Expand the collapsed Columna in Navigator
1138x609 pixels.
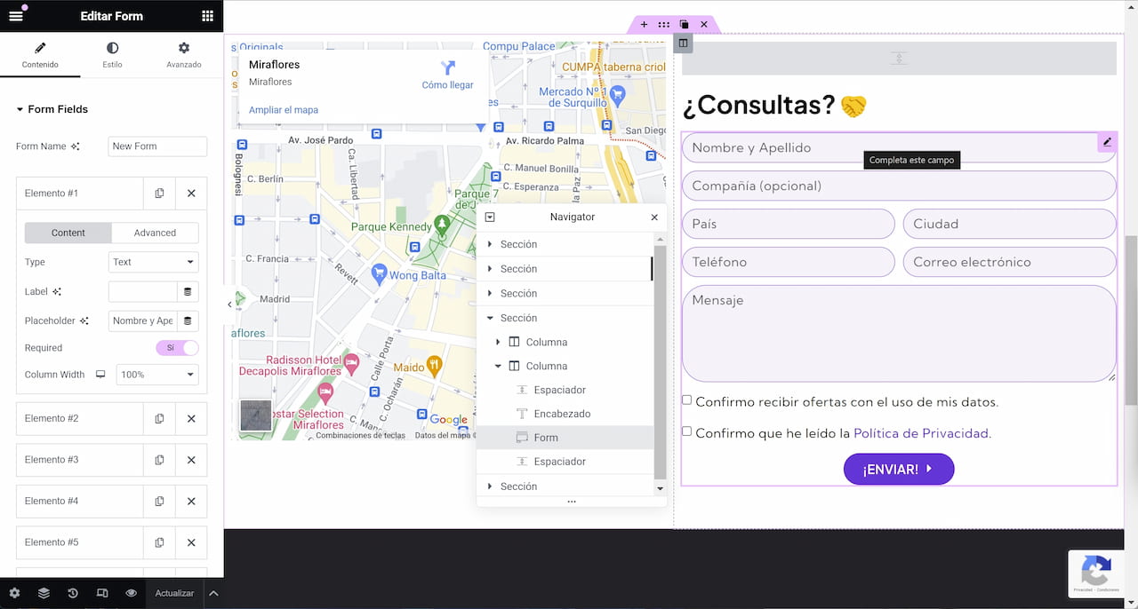(x=498, y=342)
